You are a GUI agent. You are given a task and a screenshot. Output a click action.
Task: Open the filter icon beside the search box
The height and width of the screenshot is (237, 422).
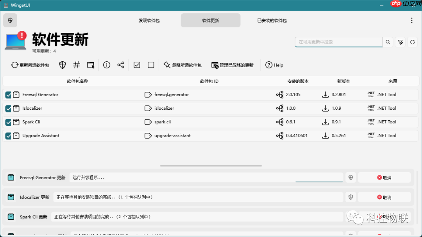(400, 42)
